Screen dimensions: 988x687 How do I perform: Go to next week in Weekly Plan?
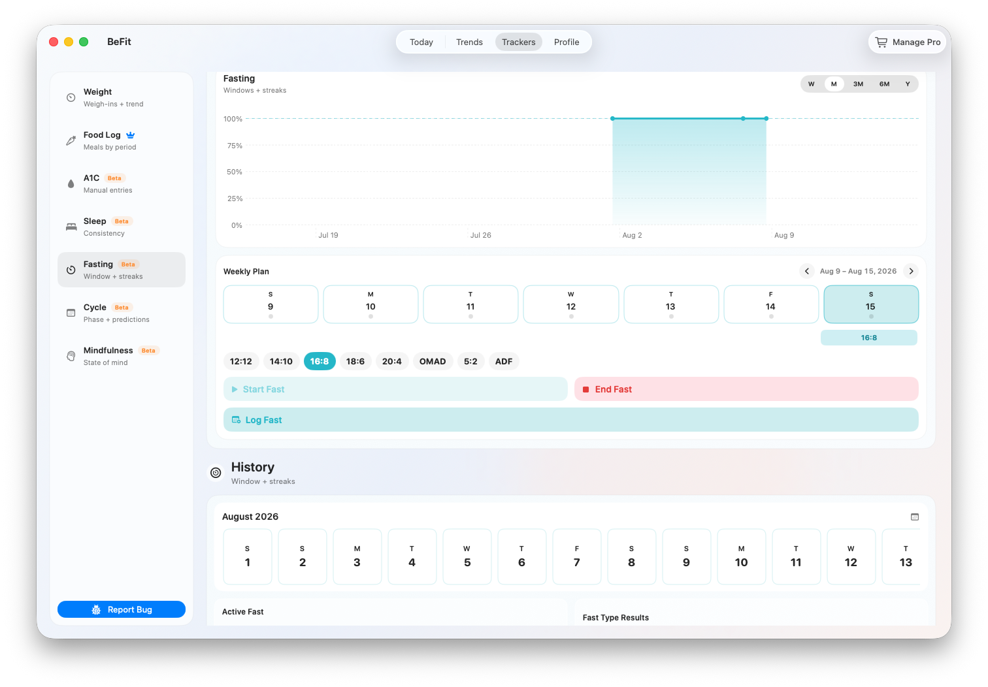click(x=911, y=271)
